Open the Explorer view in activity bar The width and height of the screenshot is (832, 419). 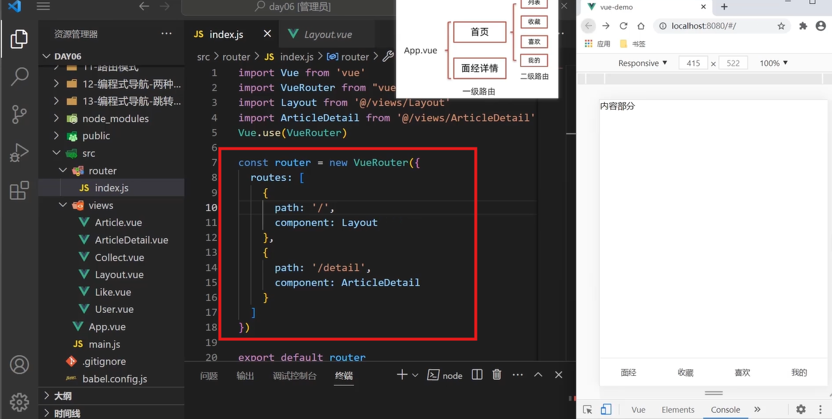[19, 39]
